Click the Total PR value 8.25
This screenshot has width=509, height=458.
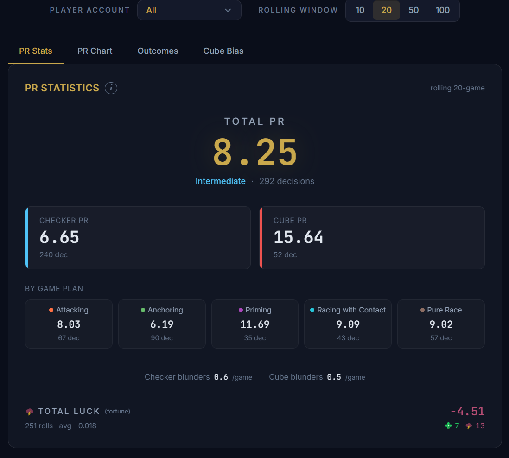tap(255, 152)
